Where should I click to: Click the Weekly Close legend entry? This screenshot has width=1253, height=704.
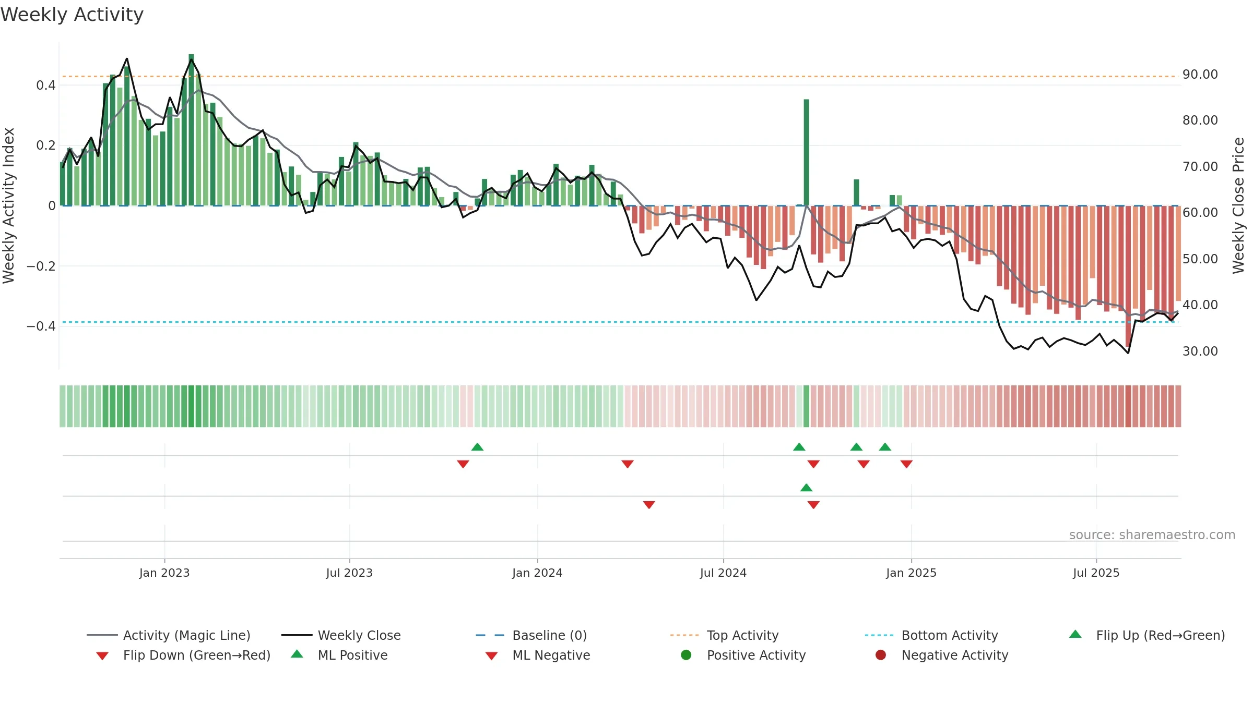341,635
